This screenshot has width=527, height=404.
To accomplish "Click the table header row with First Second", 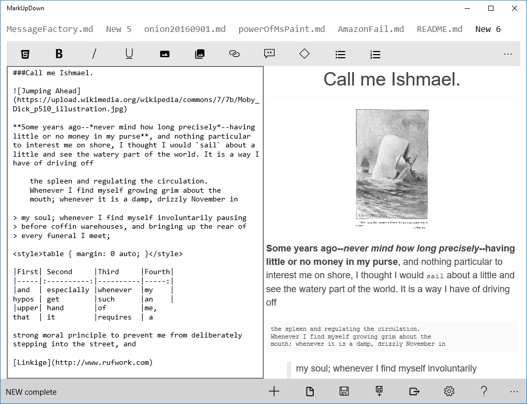I will click(93, 272).
